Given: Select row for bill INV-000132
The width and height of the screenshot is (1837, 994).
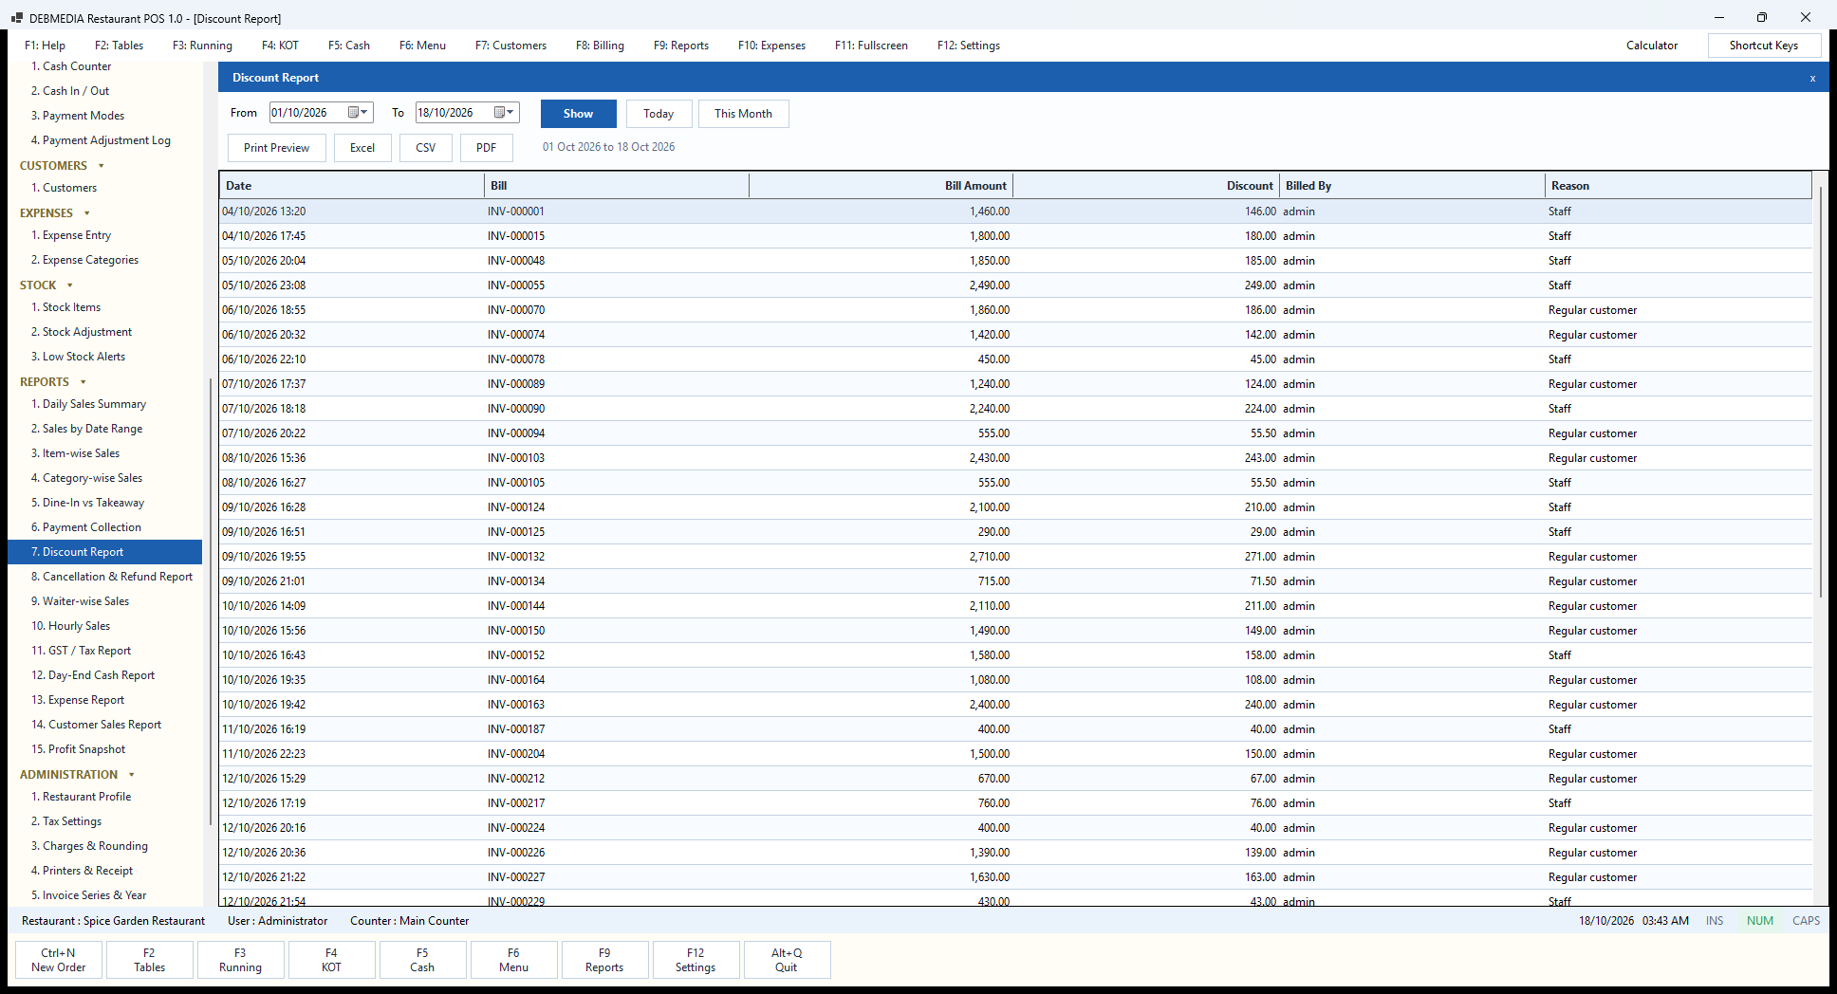Looking at the screenshot, I should [x=1015, y=557].
